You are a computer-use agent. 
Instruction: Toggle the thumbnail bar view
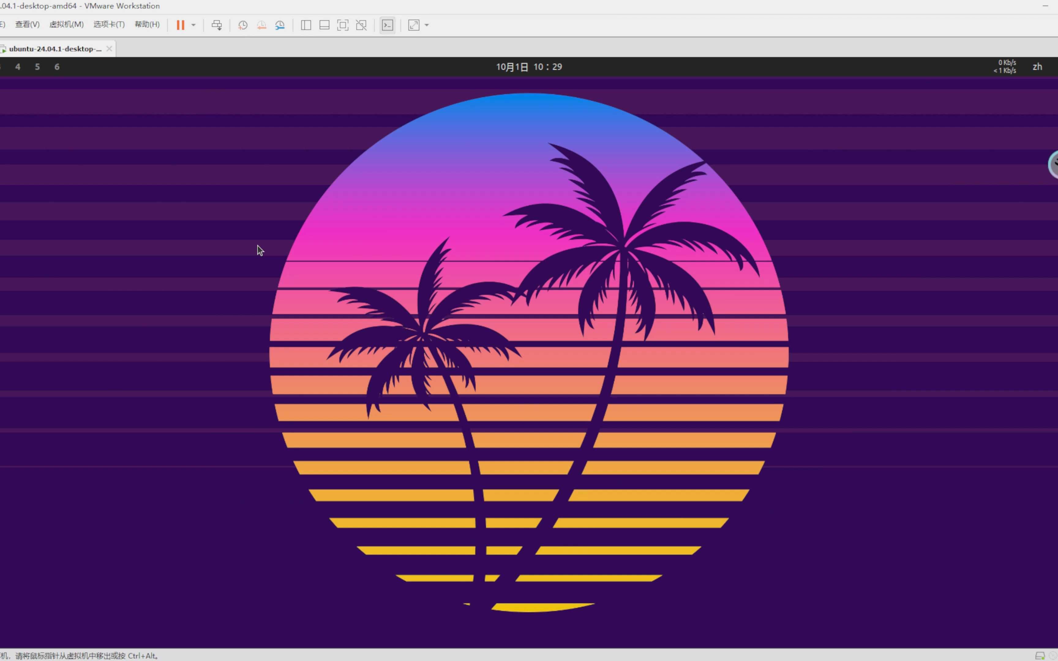[325, 25]
